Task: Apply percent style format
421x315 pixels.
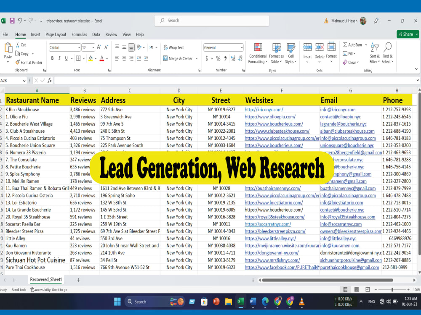Action: pyautogui.click(x=218, y=58)
